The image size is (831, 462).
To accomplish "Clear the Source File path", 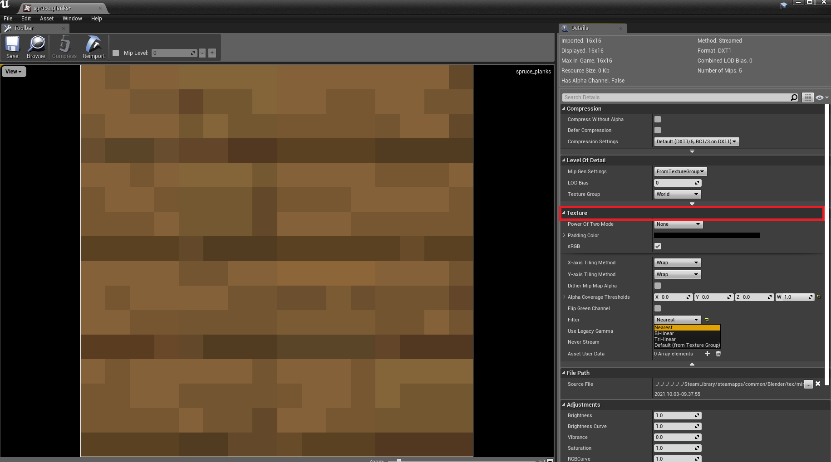I will point(818,384).
